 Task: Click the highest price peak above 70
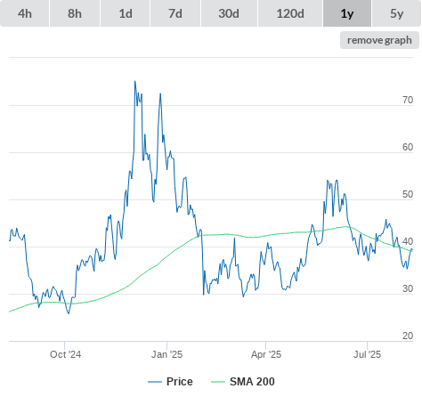click(135, 82)
